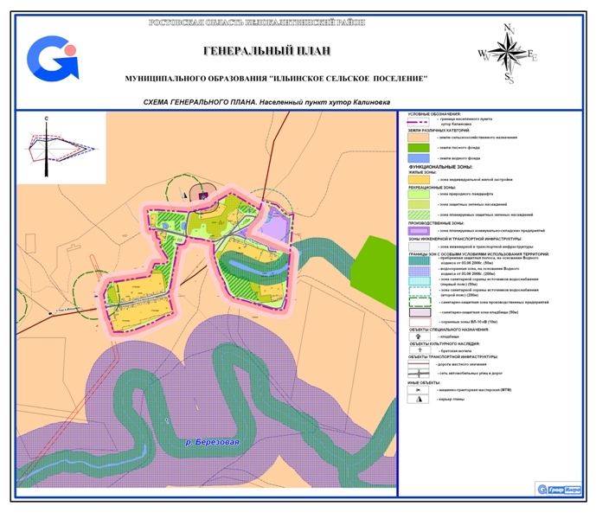
Task: Click the agricultural land legend swatch
Action: [x=418, y=138]
